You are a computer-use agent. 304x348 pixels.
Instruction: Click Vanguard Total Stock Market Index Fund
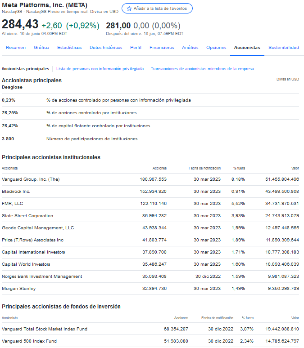(x=45, y=329)
